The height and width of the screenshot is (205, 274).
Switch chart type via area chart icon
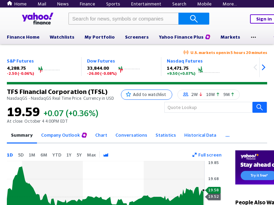click(106, 155)
